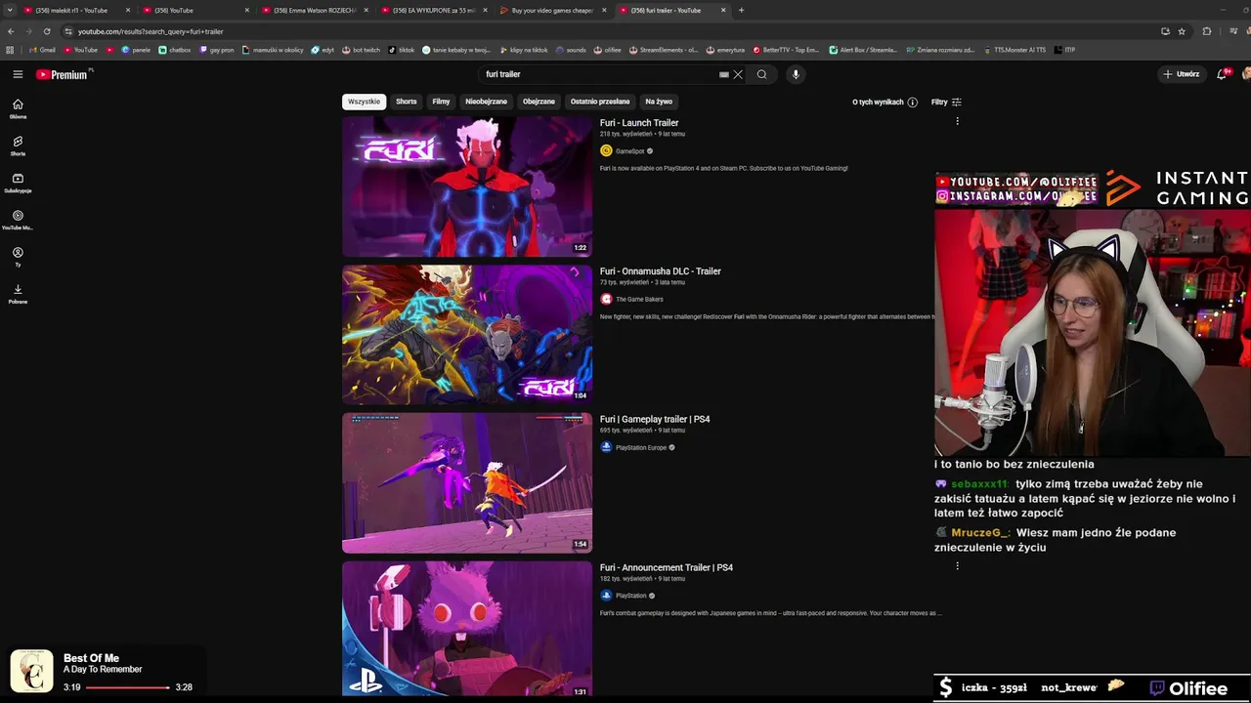Visit the GameSpot channel

click(x=629, y=151)
